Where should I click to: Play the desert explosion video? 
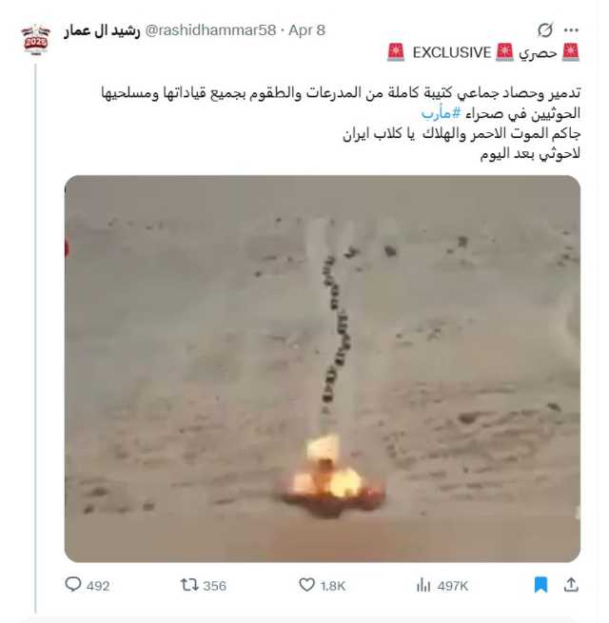click(x=323, y=368)
